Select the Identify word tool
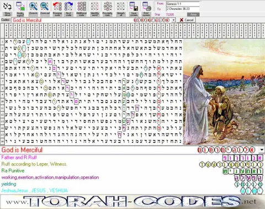The height and width of the screenshot is (209, 265). click(x=94, y=9)
